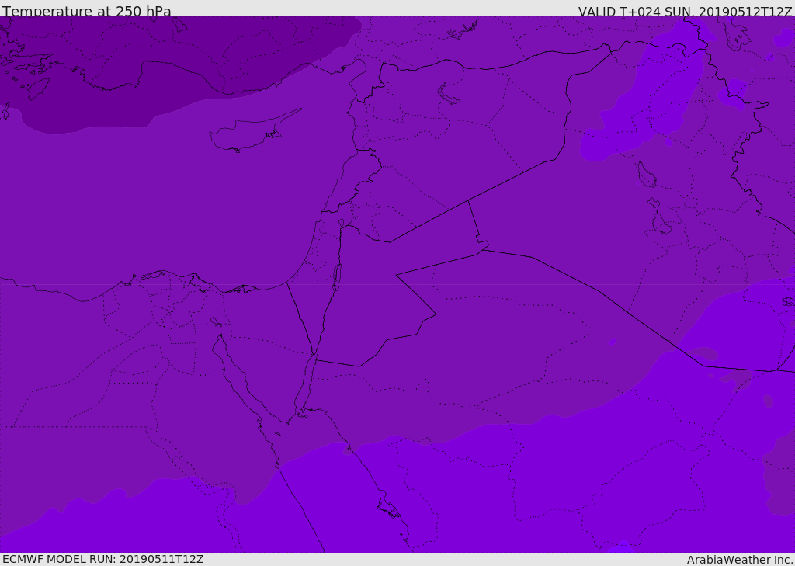Click the 'VALID T+024 SUN. 20190512T12Z' label
795x566 pixels.
pyautogui.click(x=685, y=12)
